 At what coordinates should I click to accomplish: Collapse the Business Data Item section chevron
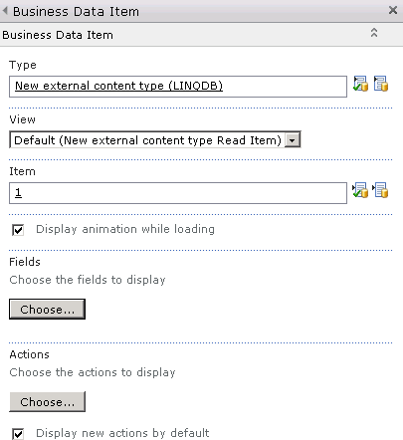coord(374,33)
